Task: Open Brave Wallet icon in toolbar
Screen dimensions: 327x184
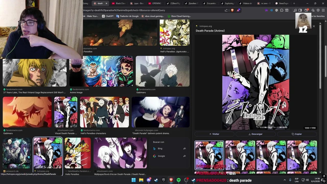Action: (306, 10)
